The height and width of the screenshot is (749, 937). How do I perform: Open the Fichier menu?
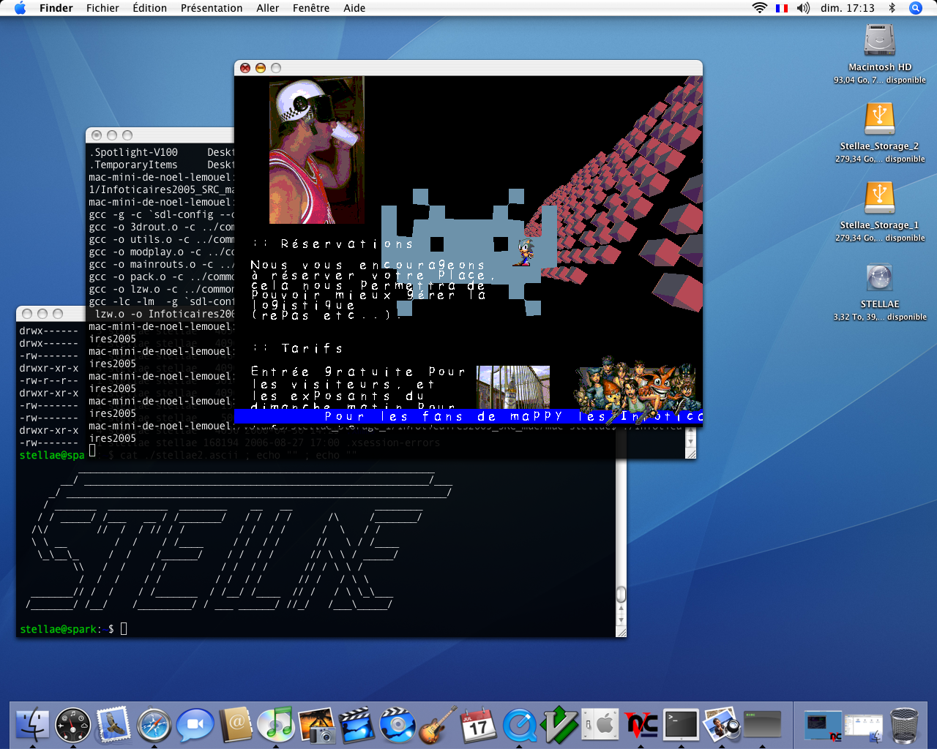tap(102, 8)
